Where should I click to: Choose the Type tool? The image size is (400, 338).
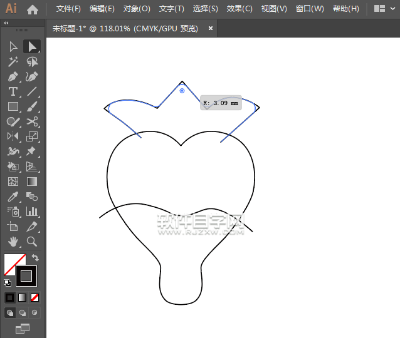13,91
